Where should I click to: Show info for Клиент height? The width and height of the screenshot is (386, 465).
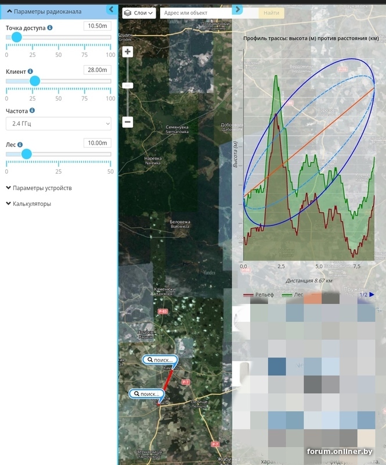(x=30, y=71)
